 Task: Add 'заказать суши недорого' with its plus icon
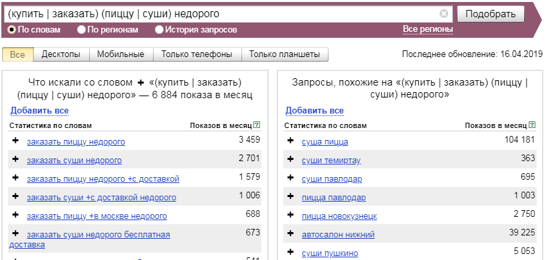click(15, 159)
